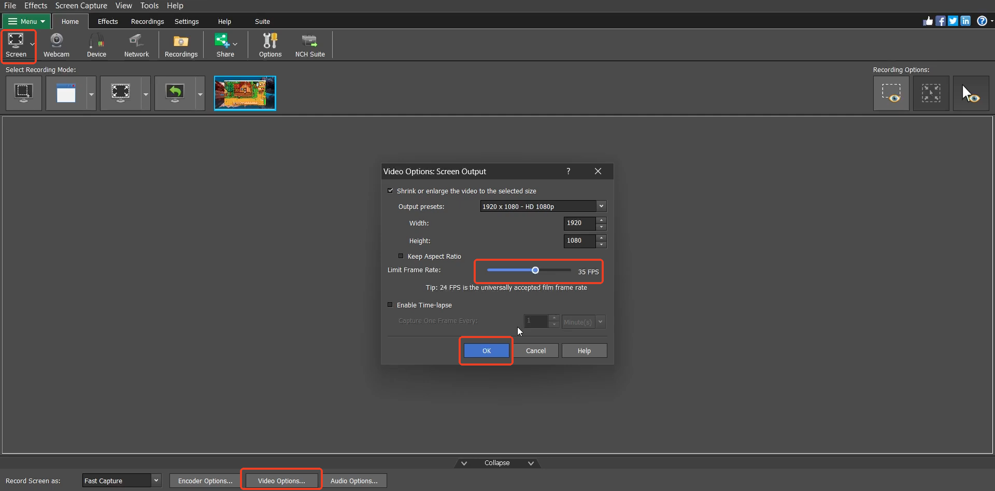Screen dimensions: 995x491
Task: Open Facebook share icon
Action: point(941,21)
